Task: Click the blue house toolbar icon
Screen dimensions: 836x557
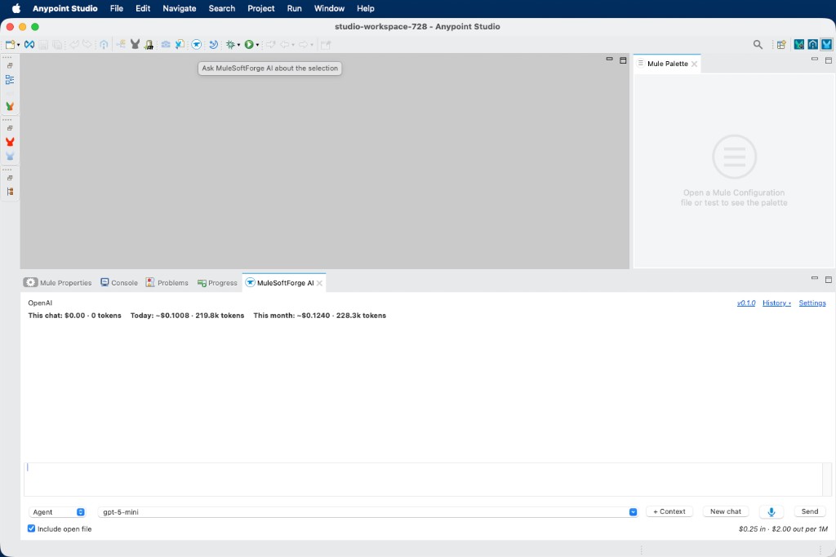Action: [104, 45]
